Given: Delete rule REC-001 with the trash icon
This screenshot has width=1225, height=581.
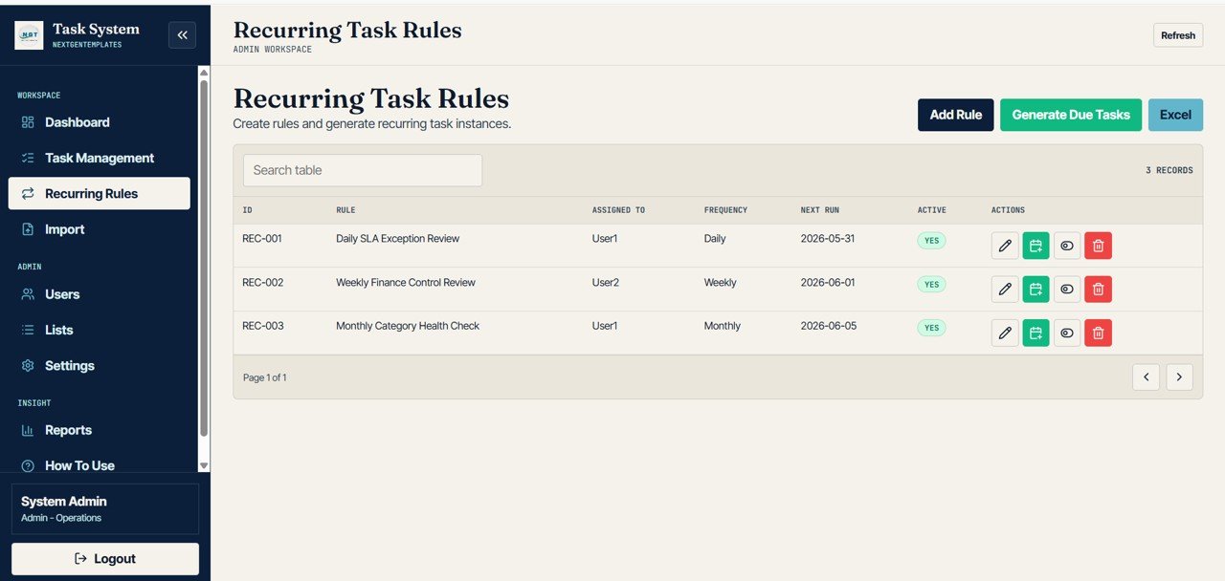Looking at the screenshot, I should pos(1098,246).
